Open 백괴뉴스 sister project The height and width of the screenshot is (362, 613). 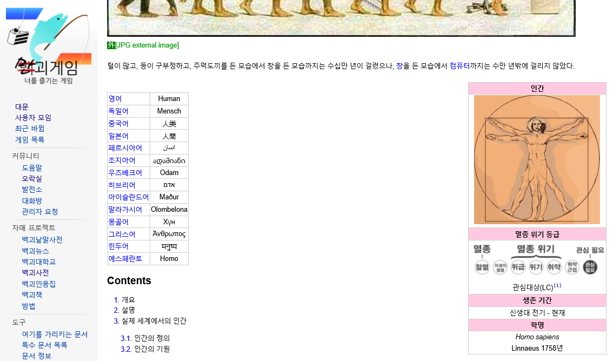coord(36,251)
